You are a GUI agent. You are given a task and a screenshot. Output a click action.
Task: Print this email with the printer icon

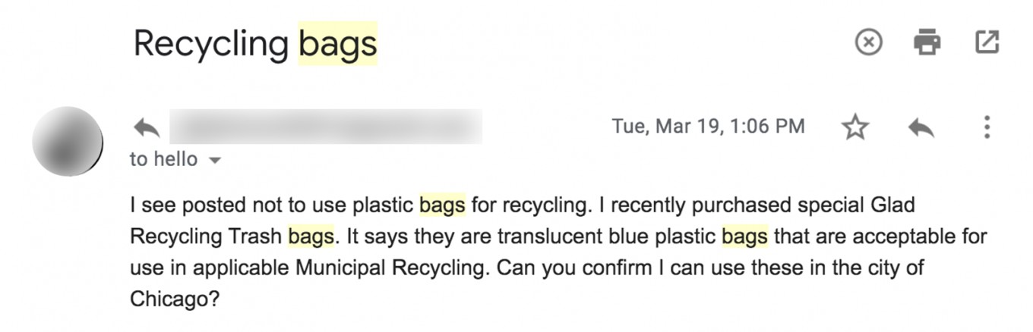pyautogui.click(x=927, y=42)
